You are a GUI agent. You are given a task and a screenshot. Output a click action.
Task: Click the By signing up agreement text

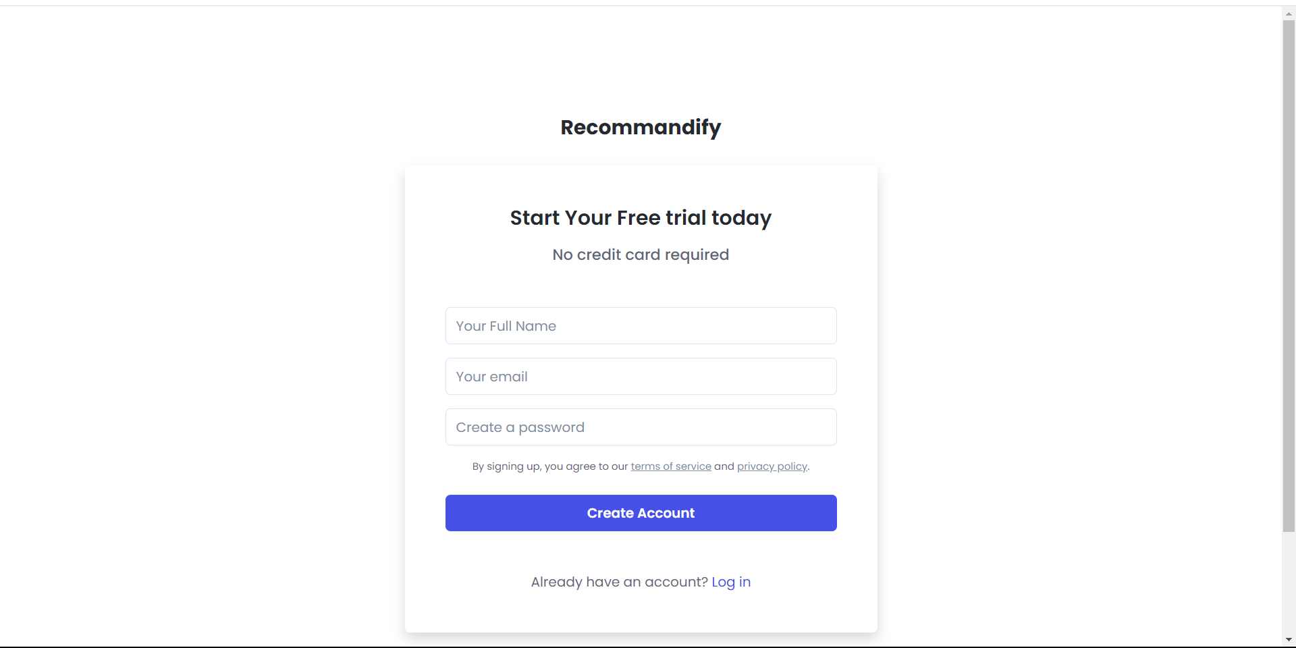coord(549,466)
